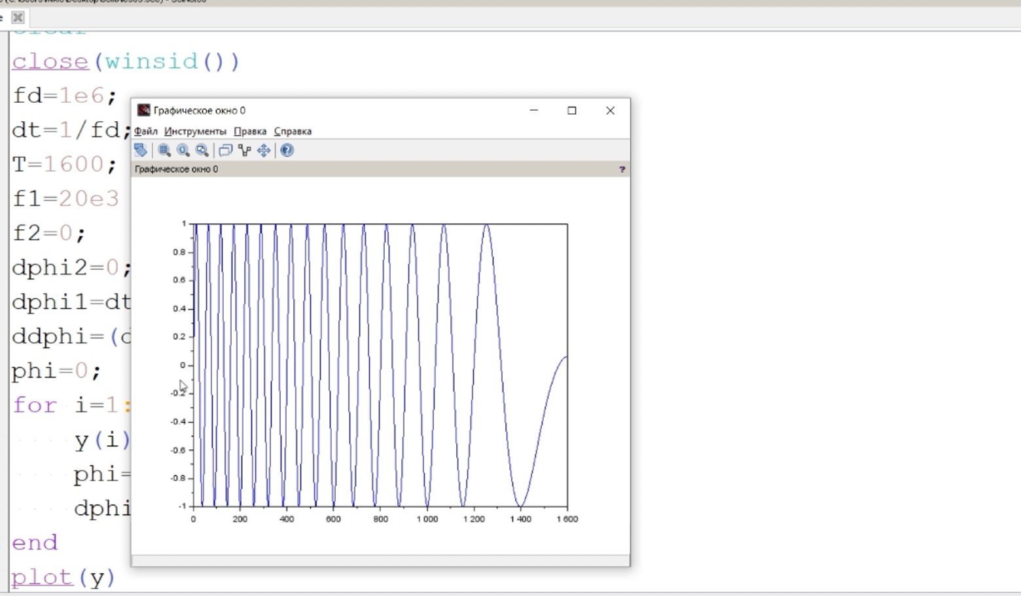
Task: Close the SciNotes document tab
Action: (18, 18)
